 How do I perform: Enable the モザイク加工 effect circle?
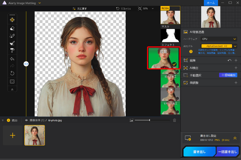pyautogui.click(x=177, y=112)
